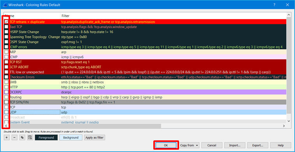Check the TCP SYN/FIN checkbox
The image size is (295, 152).
(6, 102)
